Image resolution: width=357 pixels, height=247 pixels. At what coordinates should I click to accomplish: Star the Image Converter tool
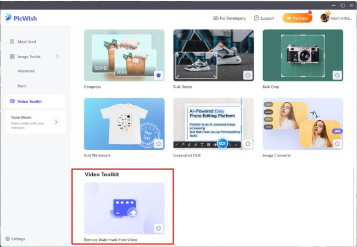click(337, 144)
